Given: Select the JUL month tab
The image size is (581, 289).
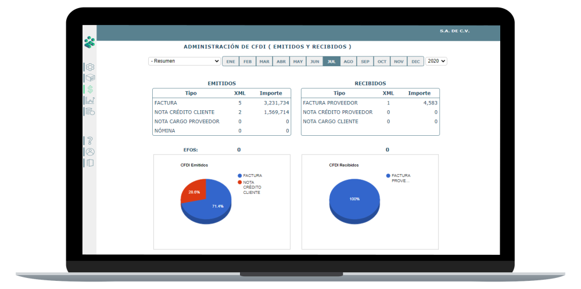Looking at the screenshot, I should tap(331, 61).
